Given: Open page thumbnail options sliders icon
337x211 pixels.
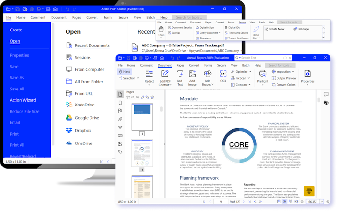Looking at the screenshot, I should coord(128,97).
